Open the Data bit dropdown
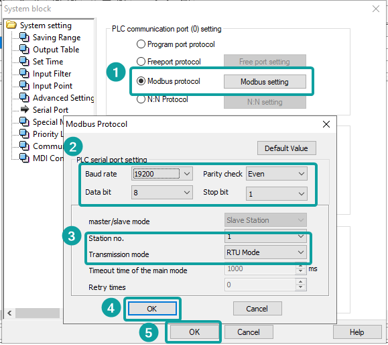 coord(162,193)
